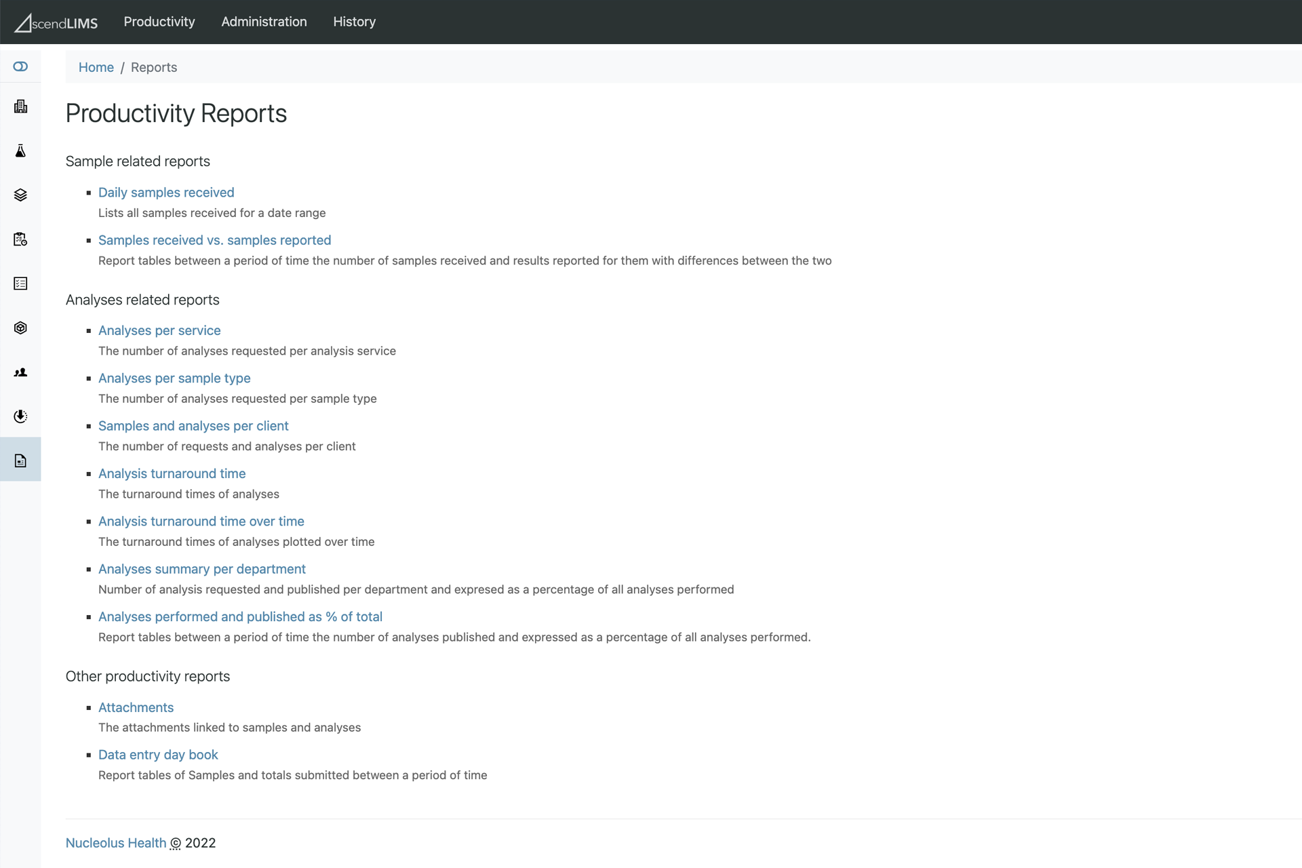Click the highlighted reports document icon

coord(20,460)
